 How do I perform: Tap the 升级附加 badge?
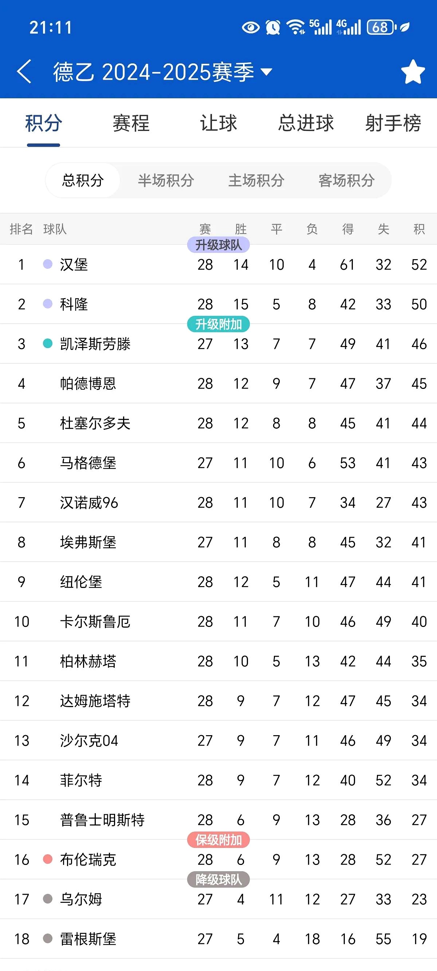point(219,323)
